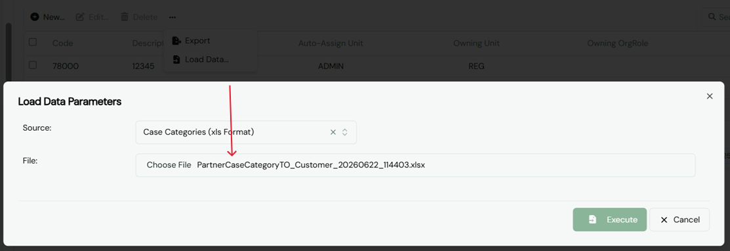Click the Delete toolbar button
The height and width of the screenshot is (251, 730).
[x=139, y=17]
